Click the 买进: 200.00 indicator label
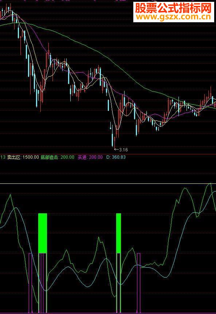 click(x=90, y=157)
